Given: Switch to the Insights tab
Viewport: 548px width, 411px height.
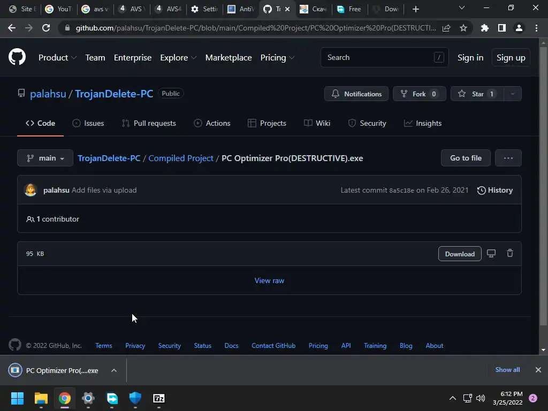Looking at the screenshot, I should tap(423, 124).
